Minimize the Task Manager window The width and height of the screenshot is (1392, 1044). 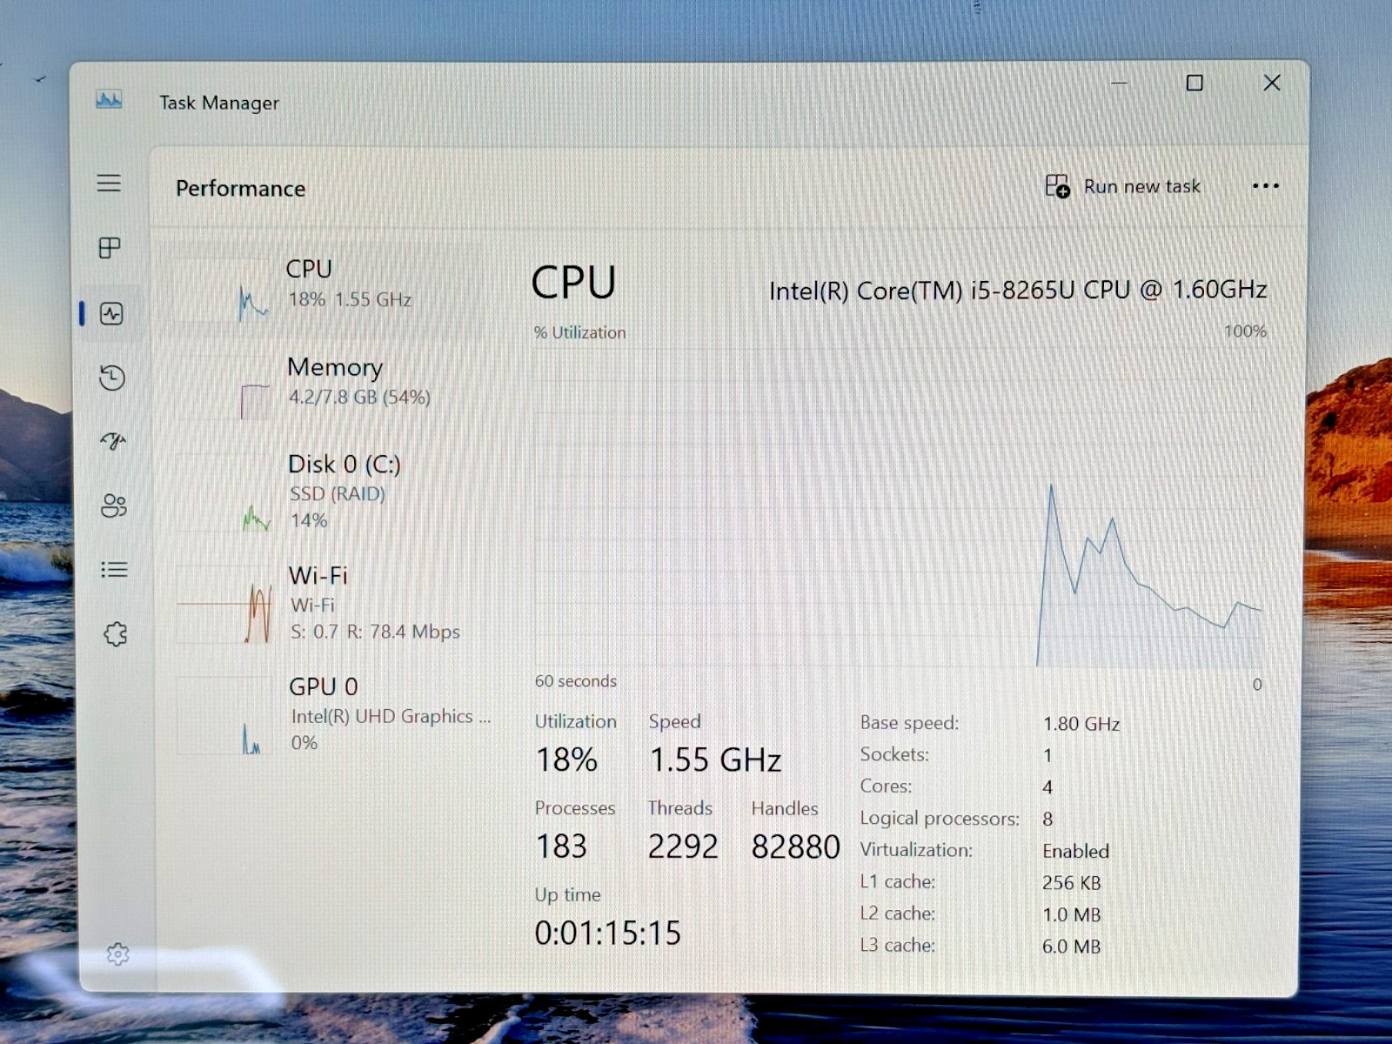(1120, 83)
